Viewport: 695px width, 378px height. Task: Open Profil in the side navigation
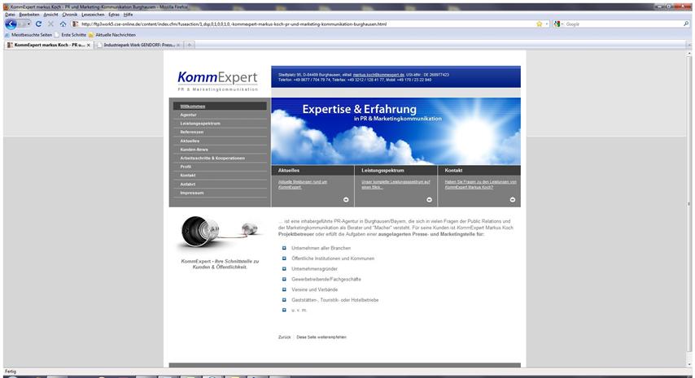tap(186, 167)
